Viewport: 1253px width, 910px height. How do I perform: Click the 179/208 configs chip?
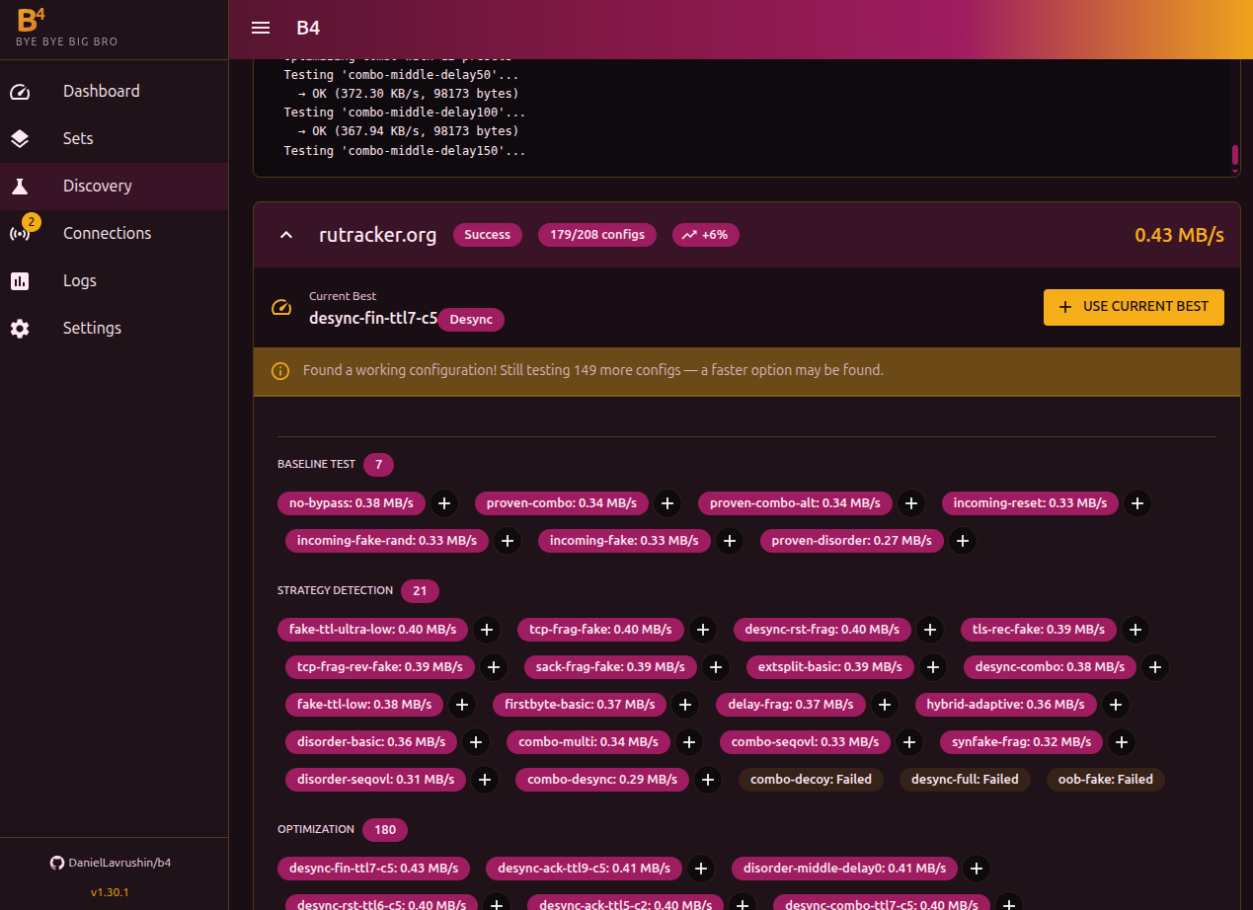[597, 235]
